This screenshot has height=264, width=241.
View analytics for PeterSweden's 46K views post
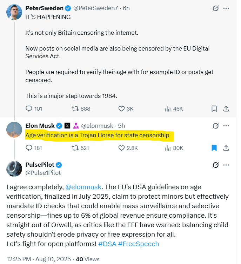click(x=168, y=108)
